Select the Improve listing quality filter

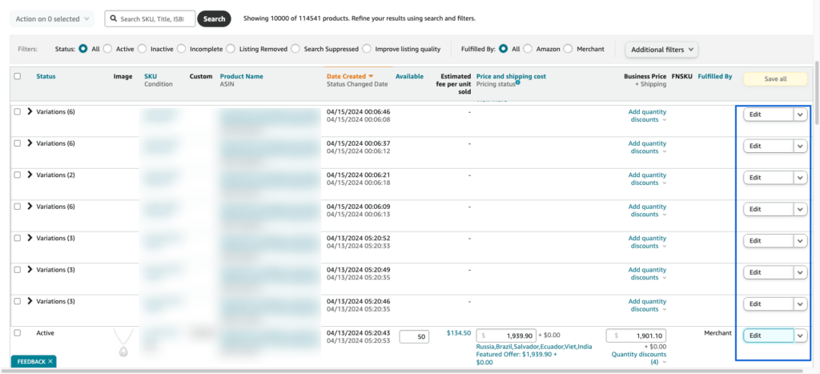tap(367, 49)
